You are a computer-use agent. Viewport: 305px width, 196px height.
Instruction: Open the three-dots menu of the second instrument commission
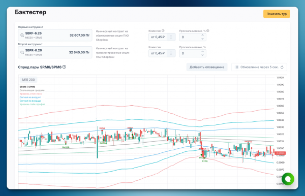(x=171, y=53)
